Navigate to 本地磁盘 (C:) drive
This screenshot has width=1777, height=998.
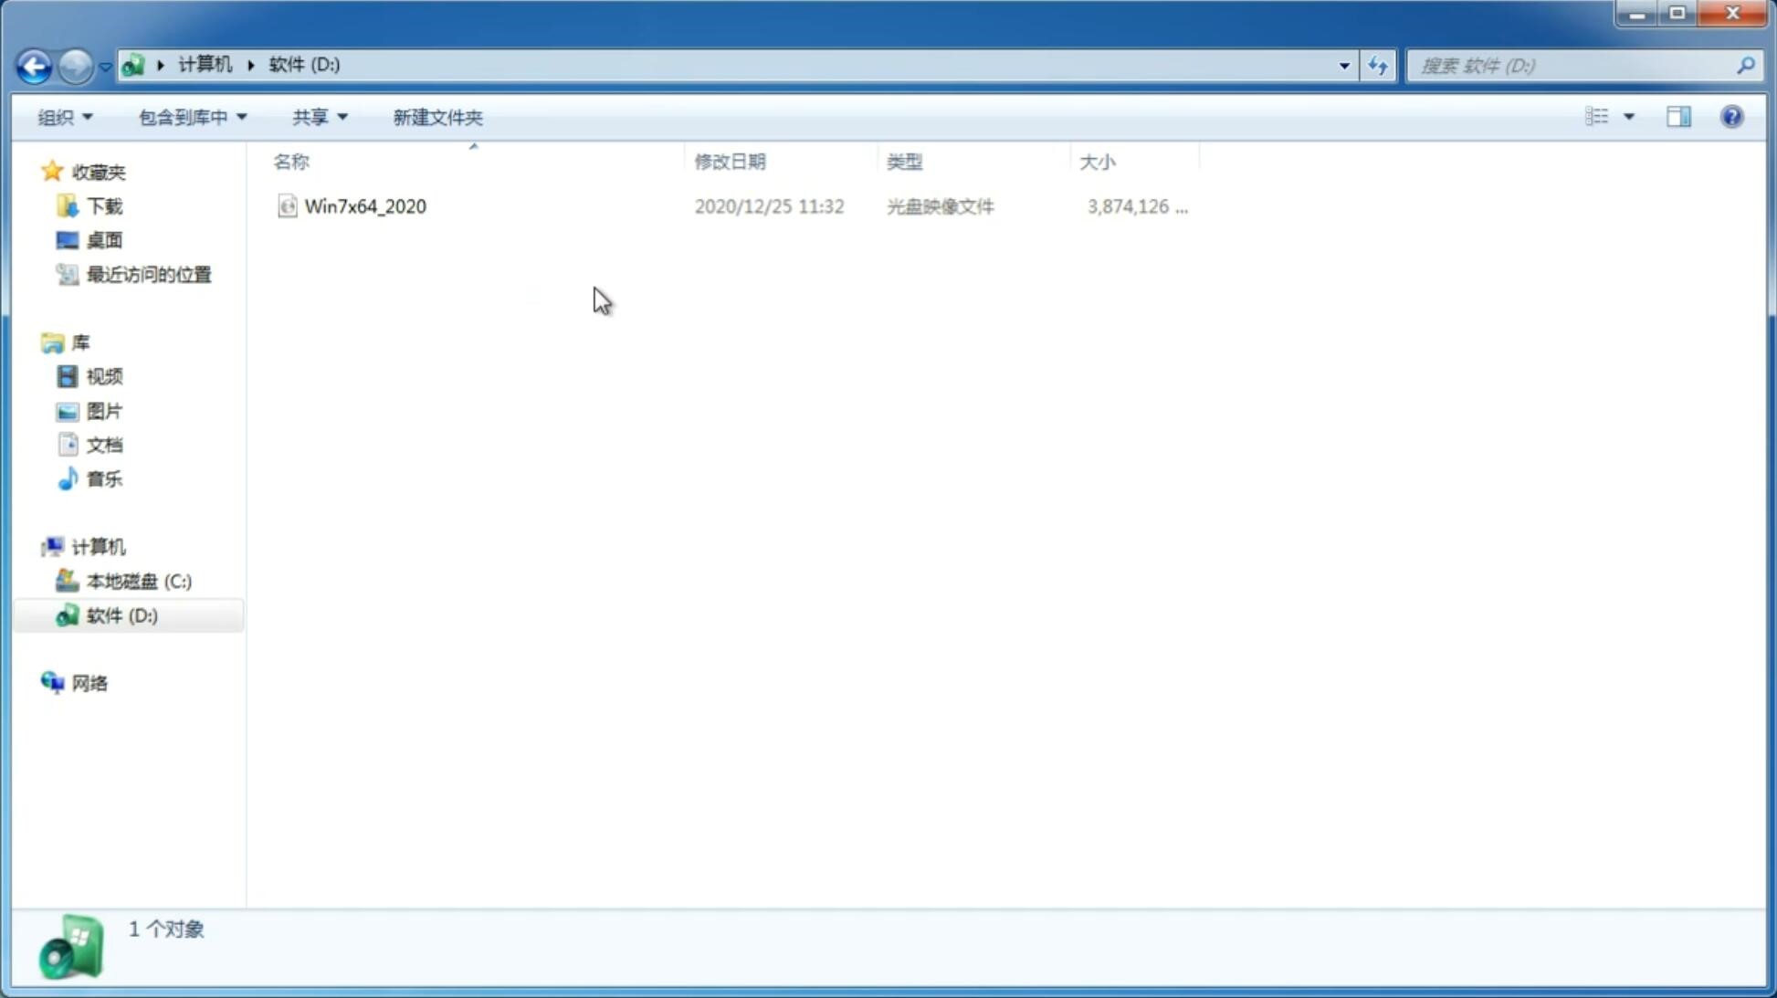138,581
